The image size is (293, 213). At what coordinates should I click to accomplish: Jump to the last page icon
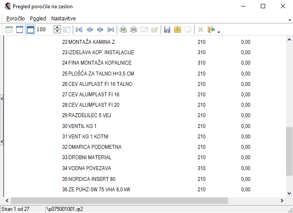pos(111,29)
